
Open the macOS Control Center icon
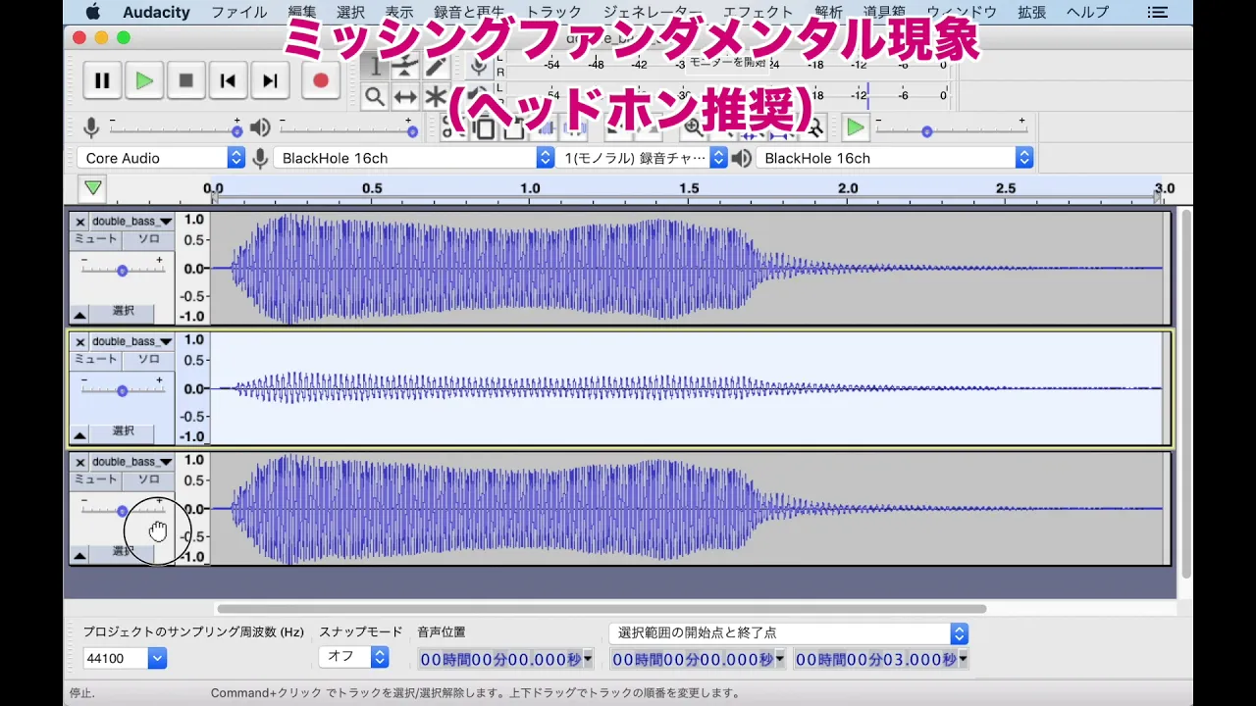tap(1158, 12)
